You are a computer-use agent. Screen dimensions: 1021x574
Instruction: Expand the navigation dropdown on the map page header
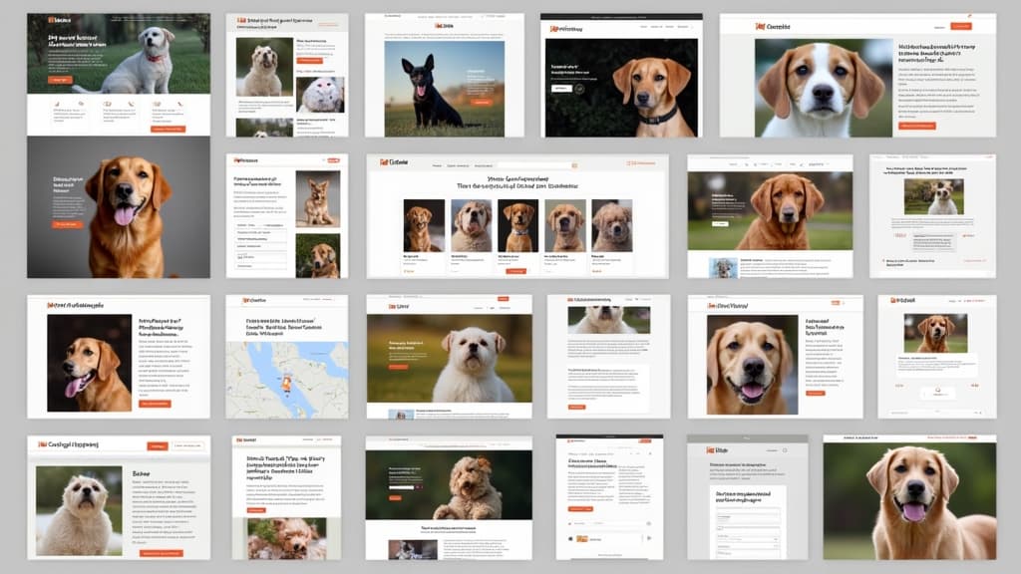[x=329, y=298]
